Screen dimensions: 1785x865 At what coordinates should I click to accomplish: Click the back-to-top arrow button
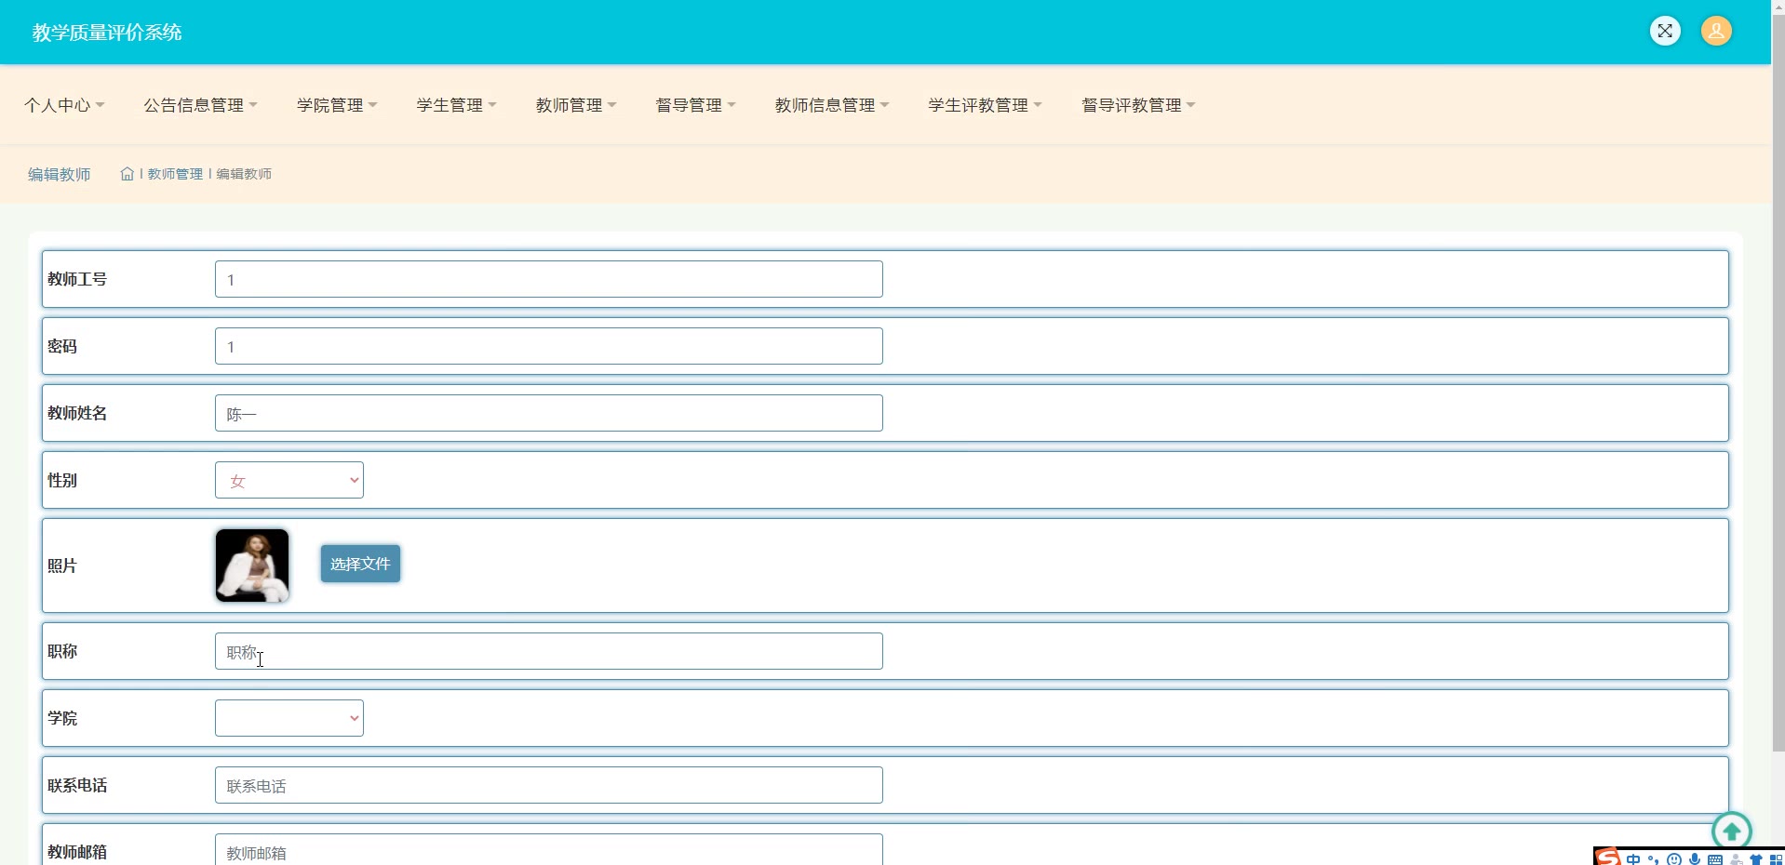click(1731, 831)
